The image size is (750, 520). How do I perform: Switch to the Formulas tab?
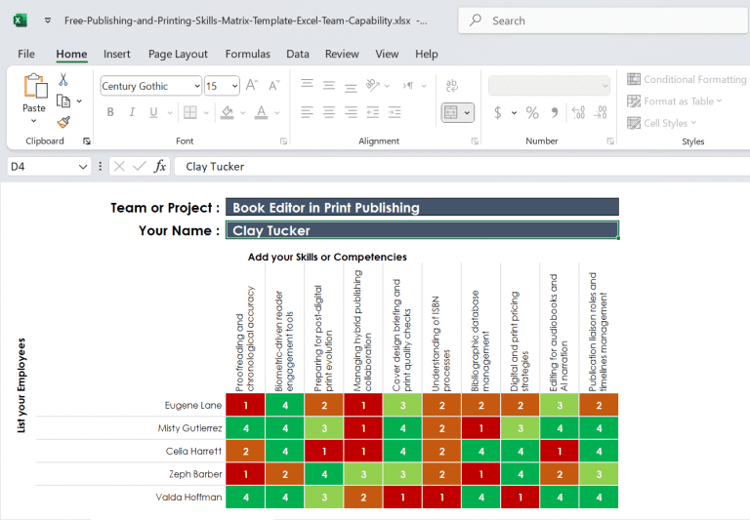coord(248,54)
